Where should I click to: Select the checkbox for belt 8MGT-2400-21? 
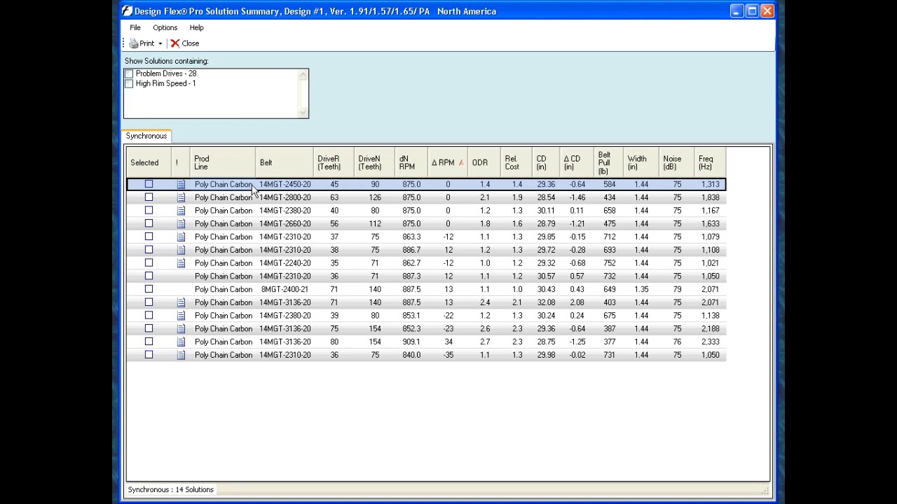(x=149, y=289)
